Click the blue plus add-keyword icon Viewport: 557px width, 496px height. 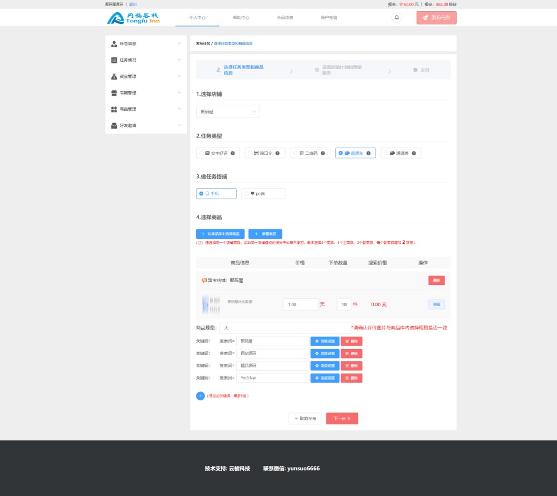click(201, 396)
